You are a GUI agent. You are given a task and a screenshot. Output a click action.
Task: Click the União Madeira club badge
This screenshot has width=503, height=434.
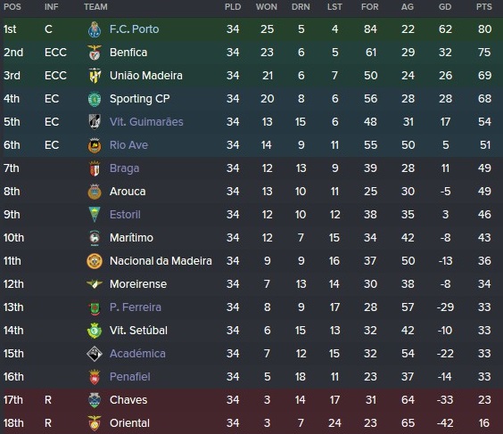pyautogui.click(x=95, y=76)
